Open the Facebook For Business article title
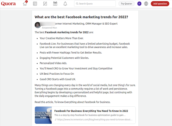 (x=91, y=111)
